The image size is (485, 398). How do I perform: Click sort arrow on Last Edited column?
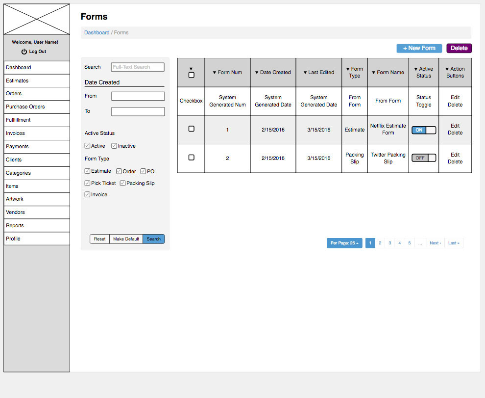click(305, 73)
